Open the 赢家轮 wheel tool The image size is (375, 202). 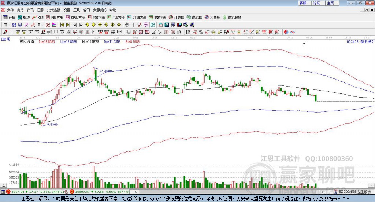tap(194, 18)
